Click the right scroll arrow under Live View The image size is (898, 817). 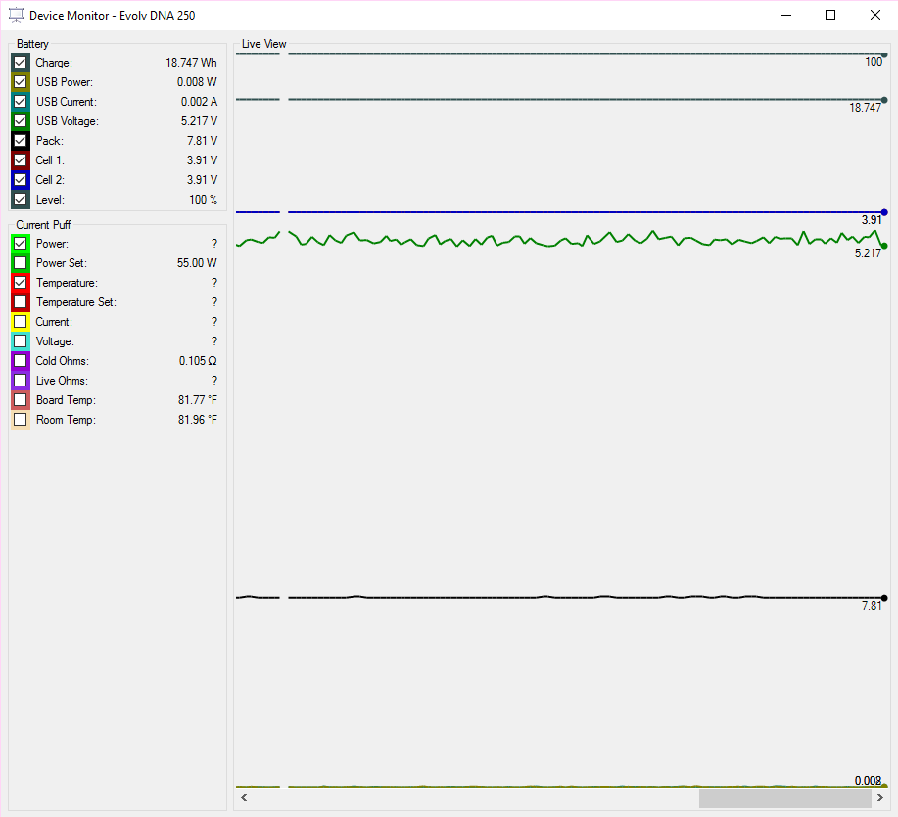pos(880,798)
